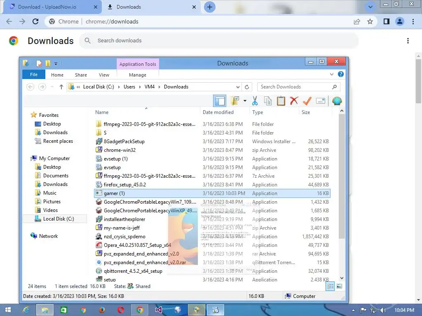Select the Application Tools contextual tab
Screen dimensions: 422x316
click(138, 64)
